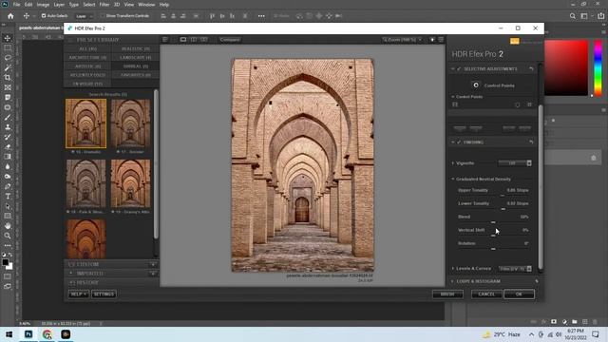This screenshot has width=608, height=342.
Task: Open the Help button
Action: tap(78, 294)
